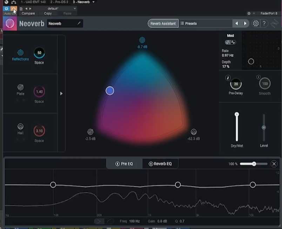Viewport: 282px width, 229px height.
Task: Toggle the Reverb EQ power icon
Action: click(151, 164)
